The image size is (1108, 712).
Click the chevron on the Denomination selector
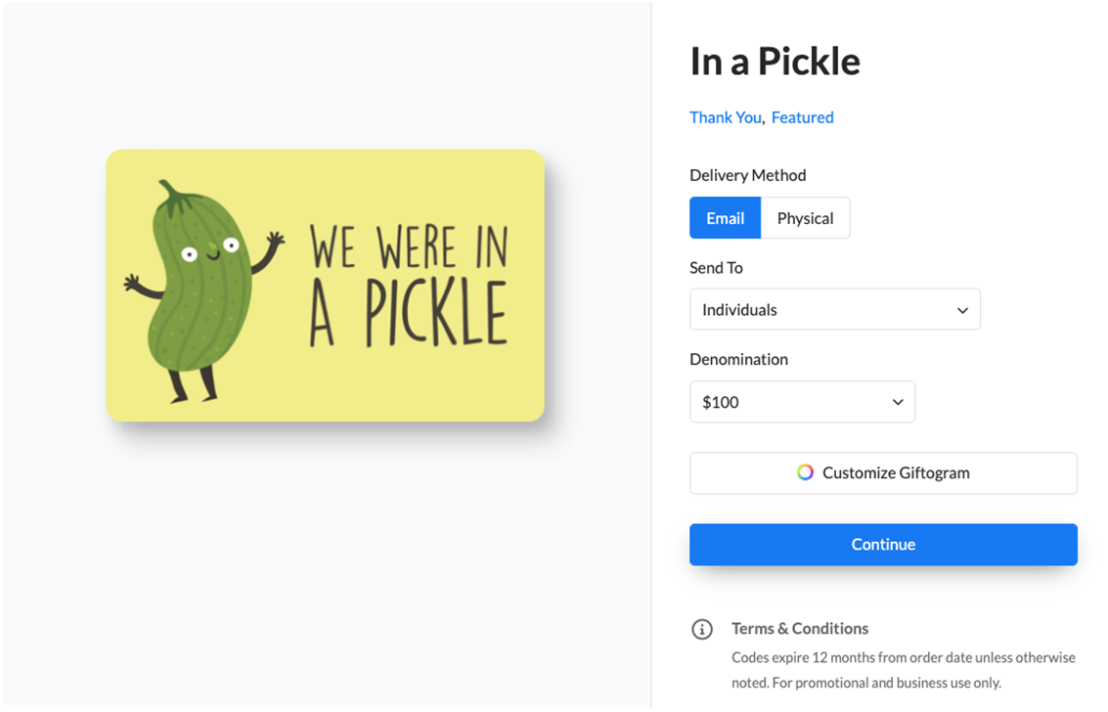point(897,401)
